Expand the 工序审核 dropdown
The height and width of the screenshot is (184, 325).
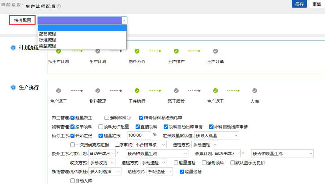coord(150,145)
